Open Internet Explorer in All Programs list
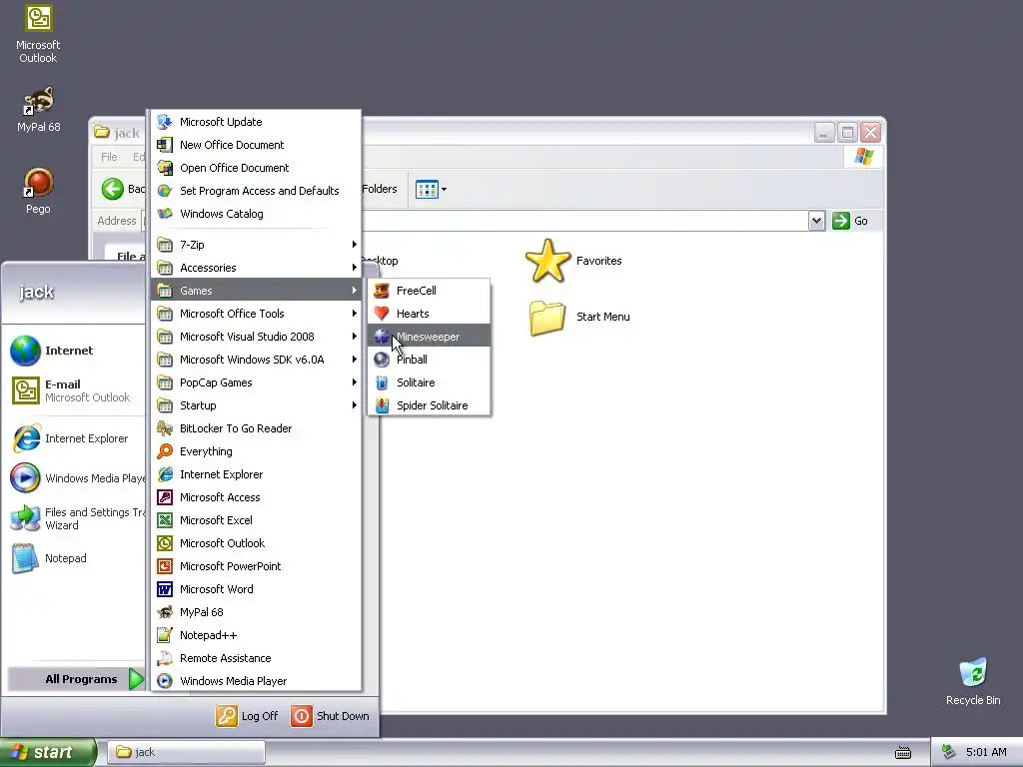Screen dimensions: 1023x767 coord(257,474)
